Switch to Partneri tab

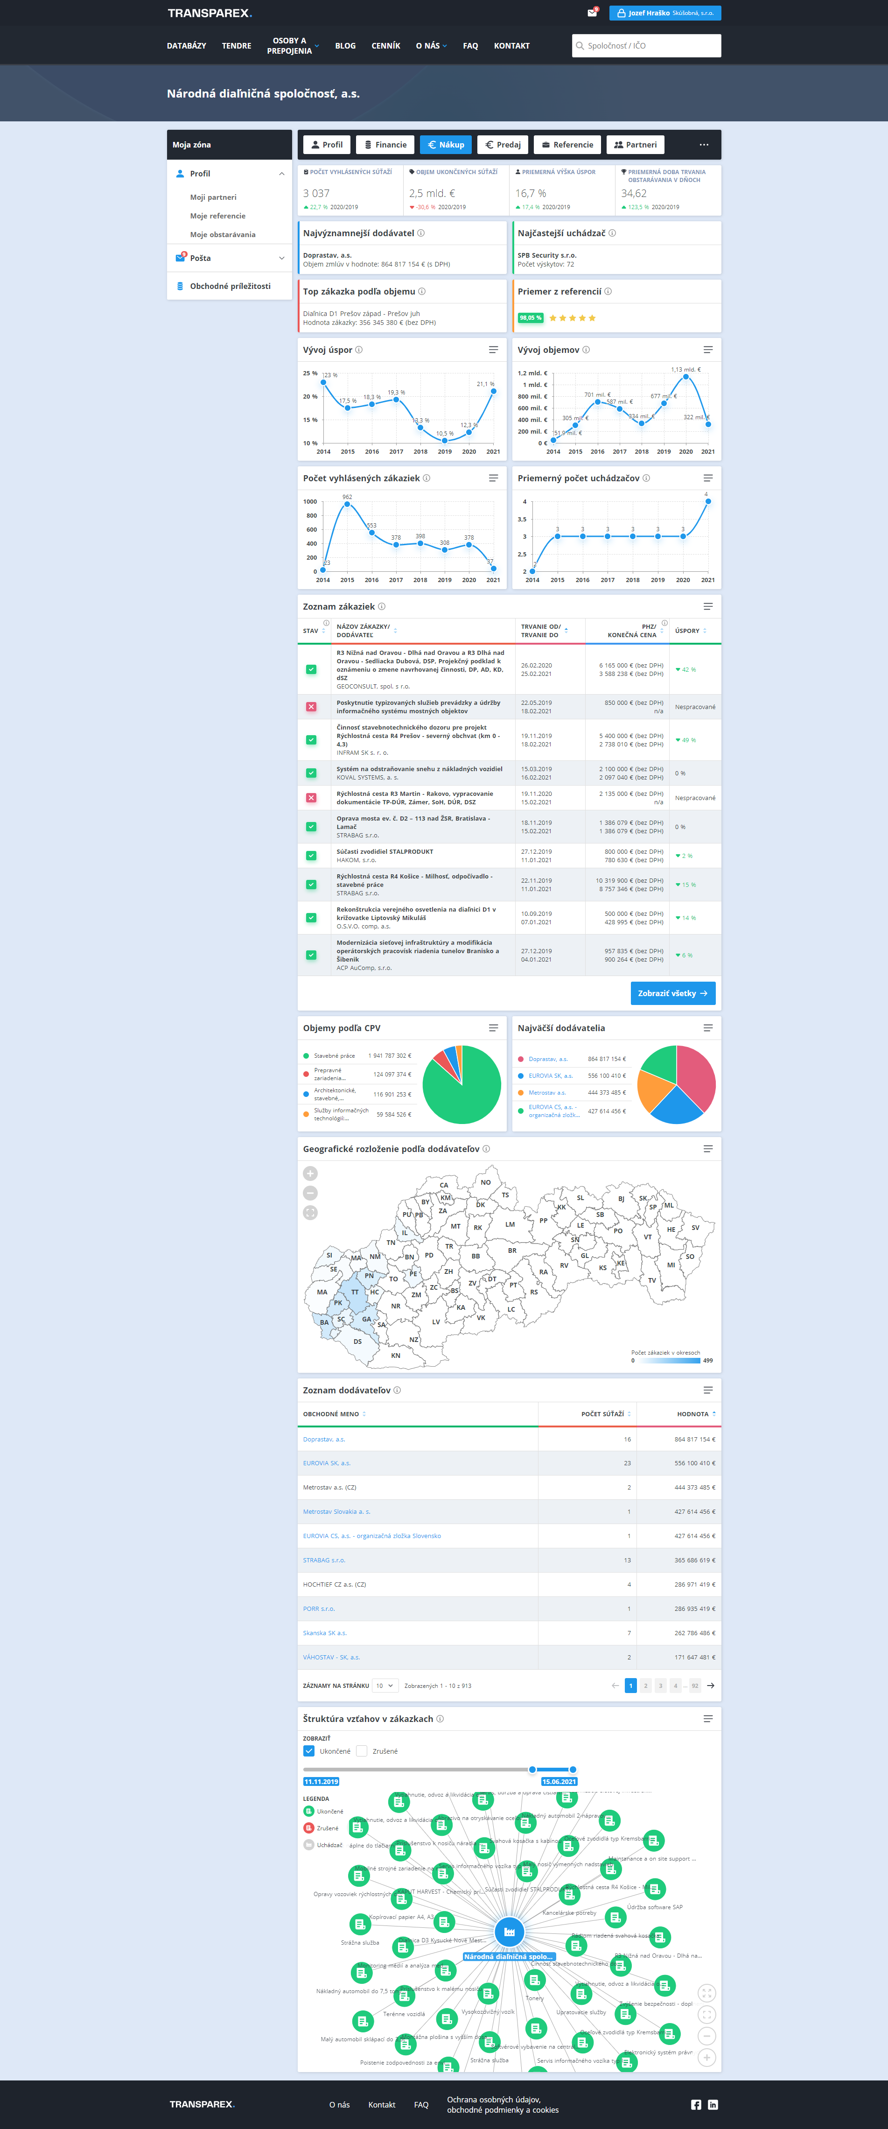pos(635,145)
